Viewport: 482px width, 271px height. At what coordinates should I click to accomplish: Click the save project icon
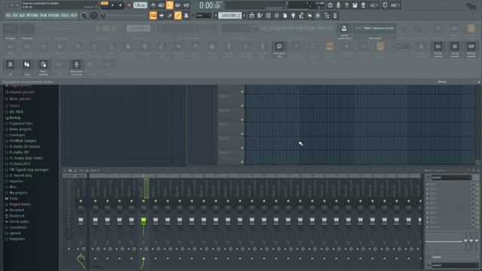coord(355,5)
